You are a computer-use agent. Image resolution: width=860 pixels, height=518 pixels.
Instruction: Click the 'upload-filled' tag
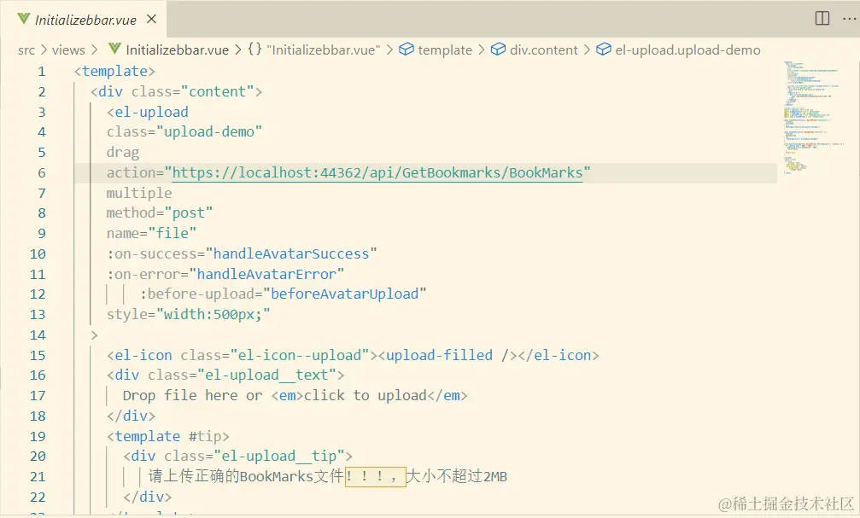(x=439, y=355)
